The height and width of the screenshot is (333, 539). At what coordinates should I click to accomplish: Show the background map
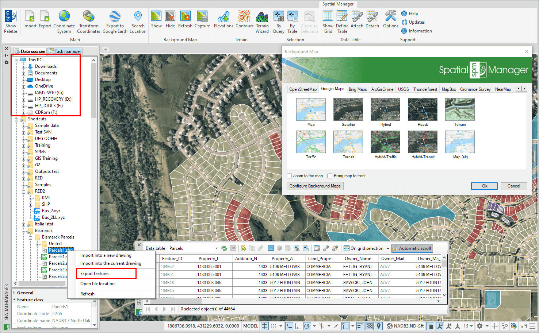pyautogui.click(x=156, y=19)
